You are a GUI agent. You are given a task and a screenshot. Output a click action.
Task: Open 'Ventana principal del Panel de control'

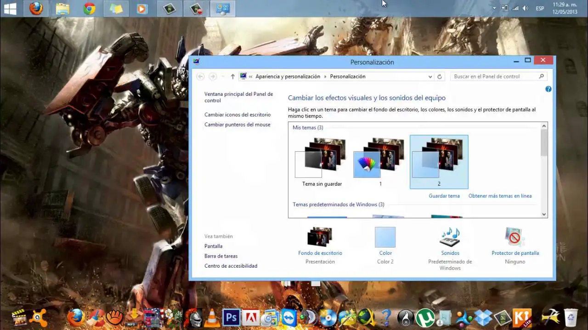pyautogui.click(x=238, y=97)
